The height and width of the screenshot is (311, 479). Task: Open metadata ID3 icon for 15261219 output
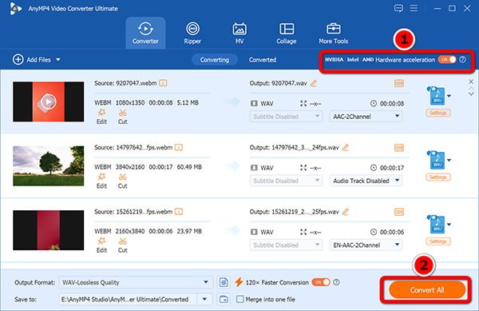click(399, 212)
